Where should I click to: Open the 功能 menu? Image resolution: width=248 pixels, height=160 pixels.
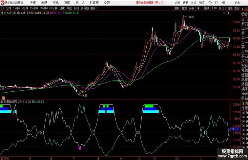click(177, 3)
